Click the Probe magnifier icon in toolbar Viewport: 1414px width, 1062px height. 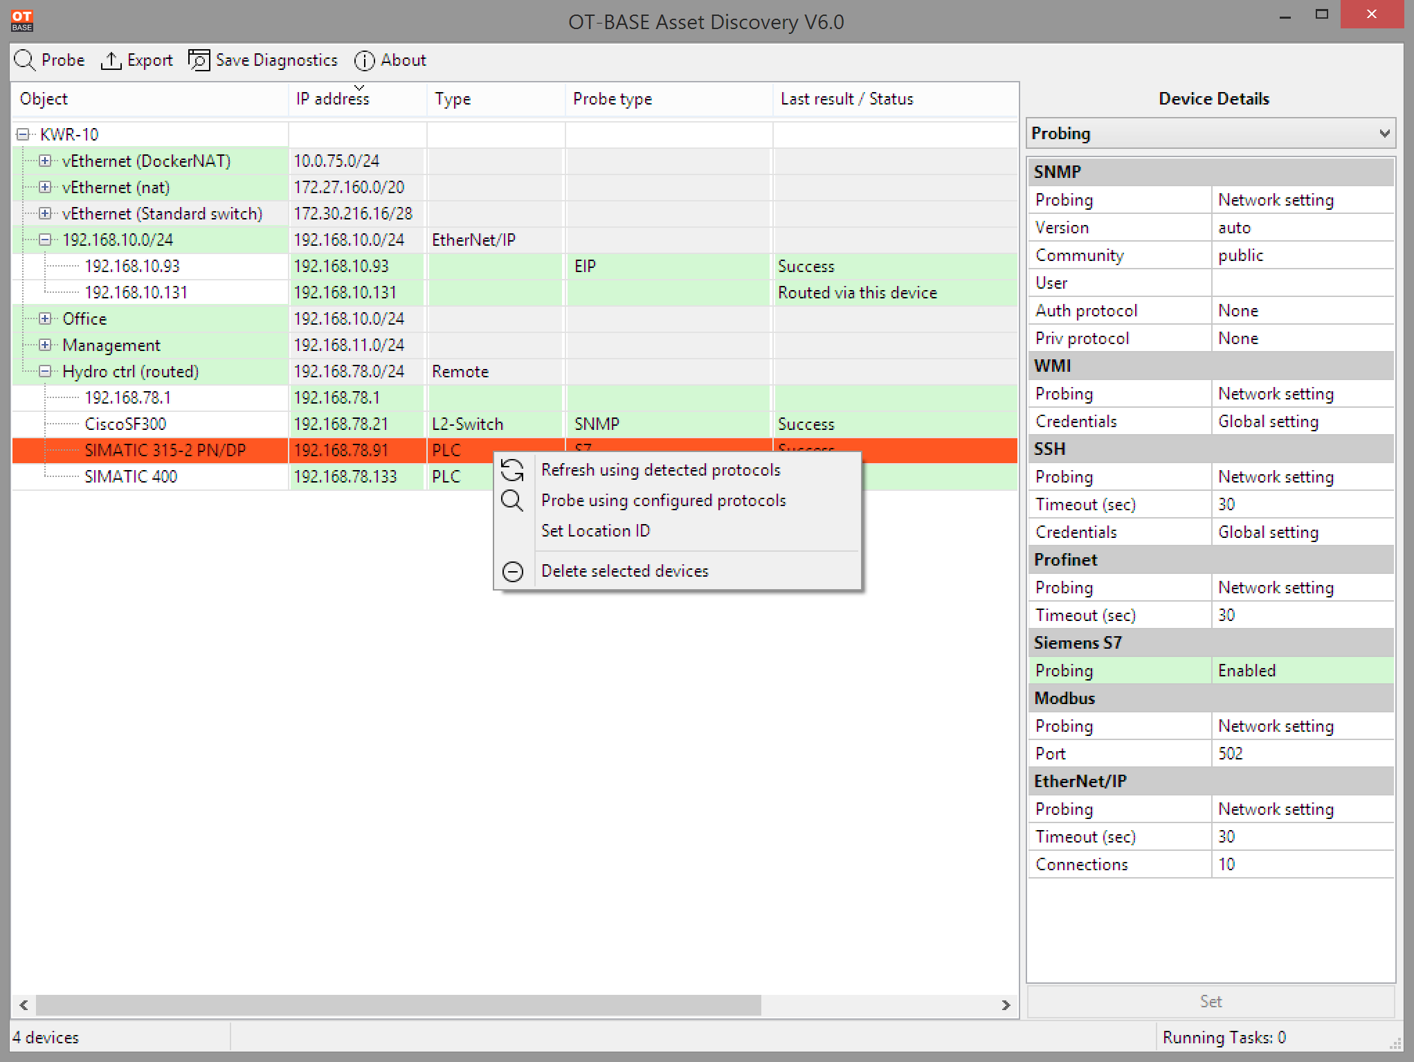click(x=24, y=60)
